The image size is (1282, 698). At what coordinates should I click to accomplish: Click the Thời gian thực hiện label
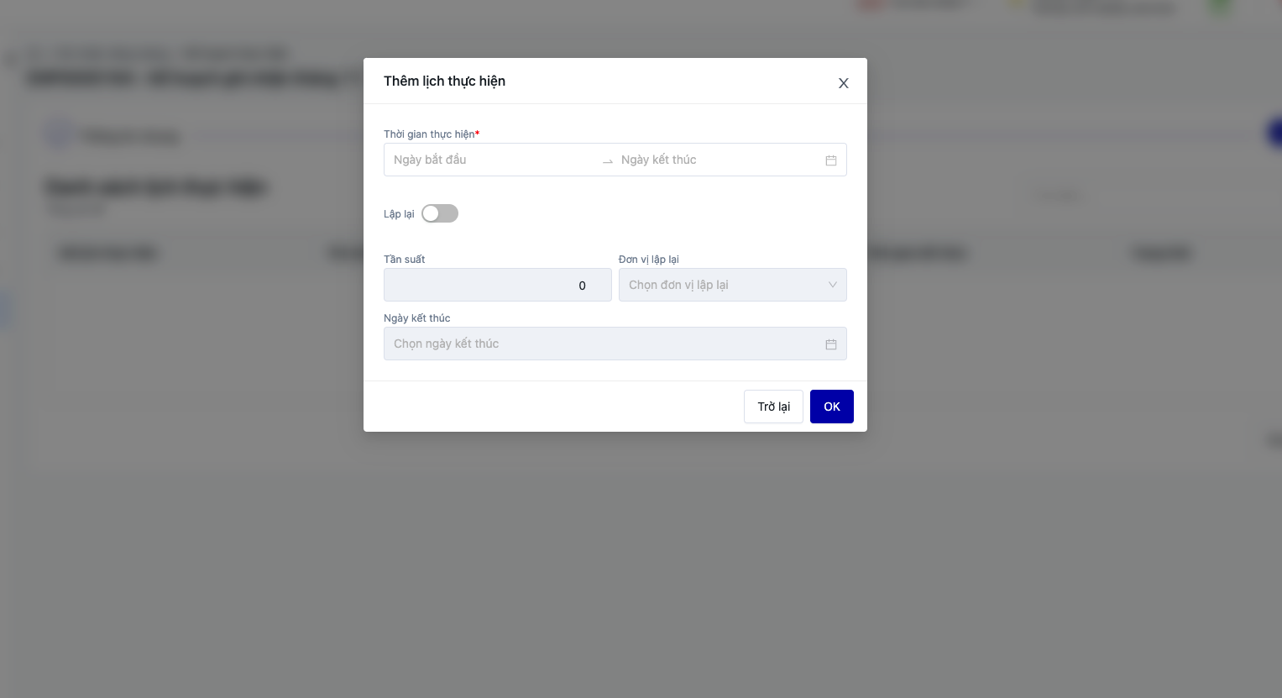coord(429,134)
